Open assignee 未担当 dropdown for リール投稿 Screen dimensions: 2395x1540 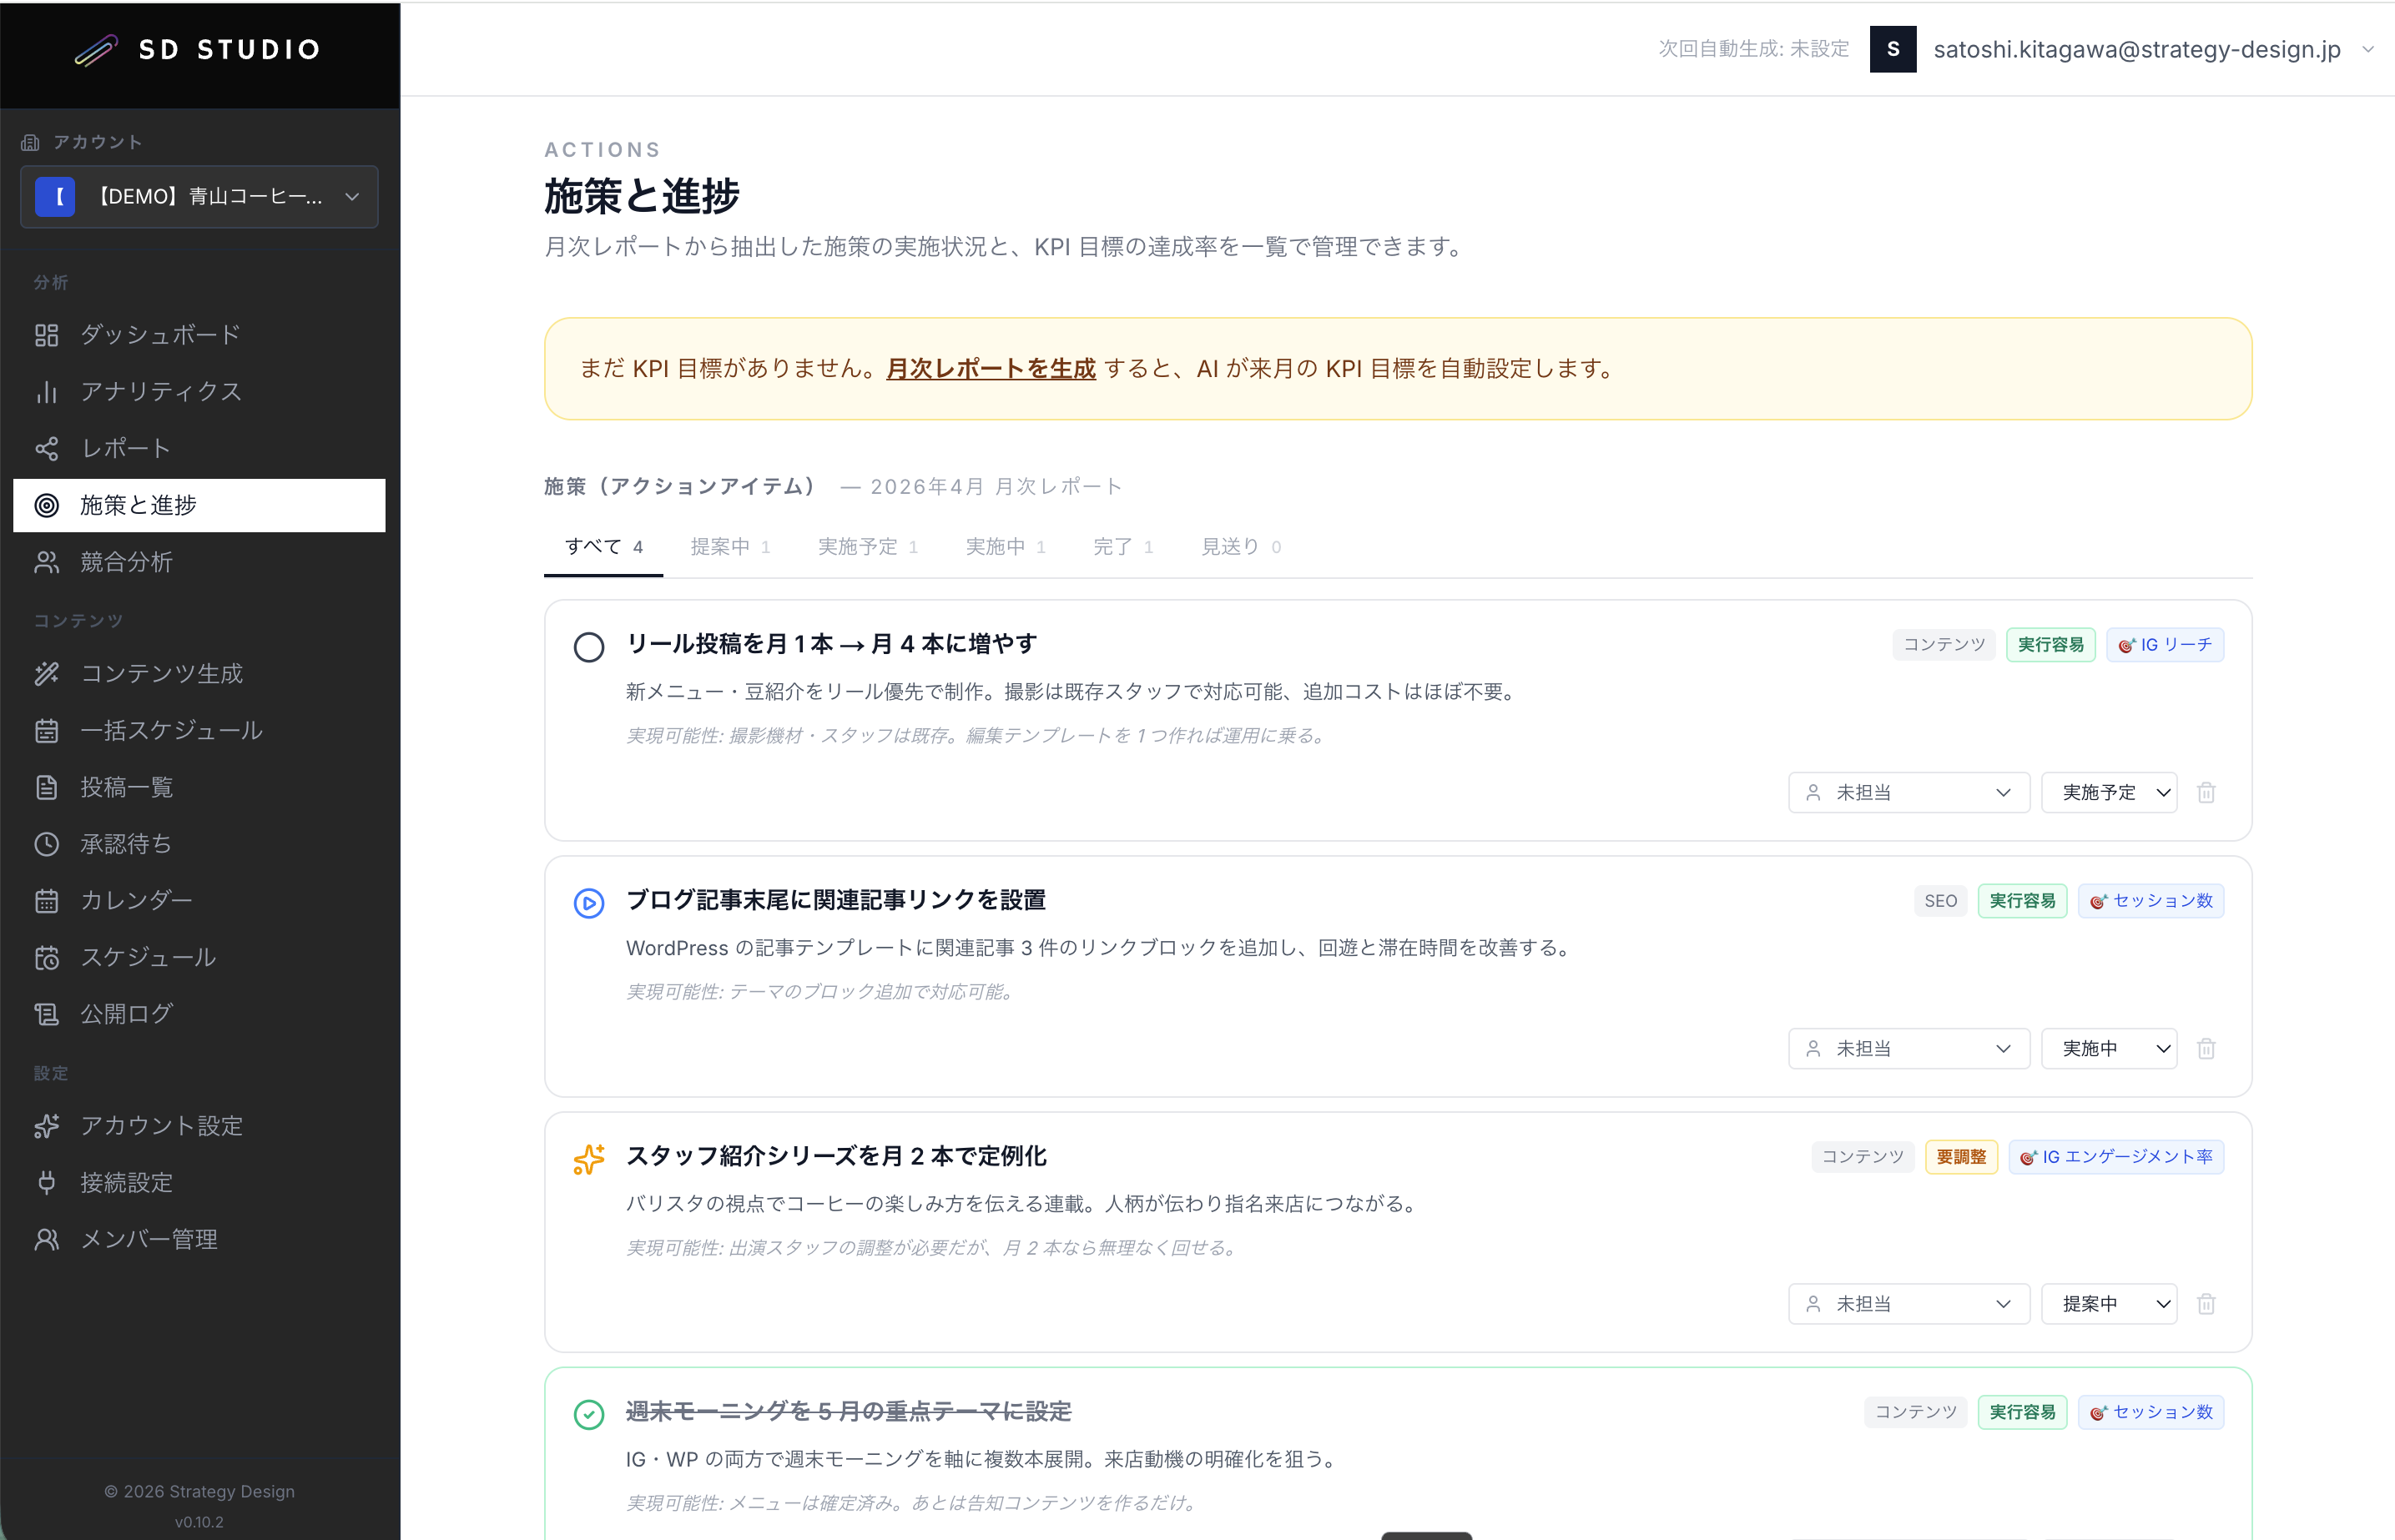pyautogui.click(x=1909, y=793)
